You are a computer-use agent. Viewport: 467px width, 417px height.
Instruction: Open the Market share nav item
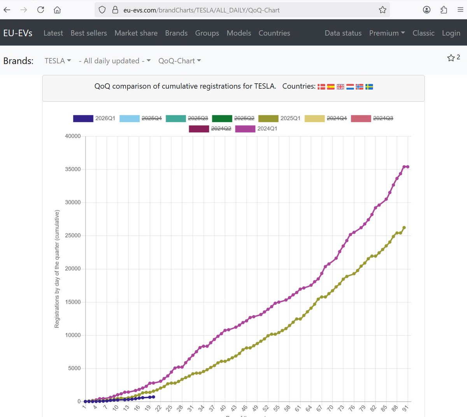click(136, 33)
